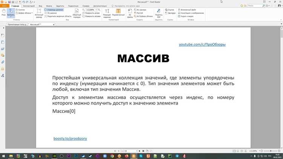Select the Hand (Рука) tool
The image size is (283, 159).
(x=4, y=12)
